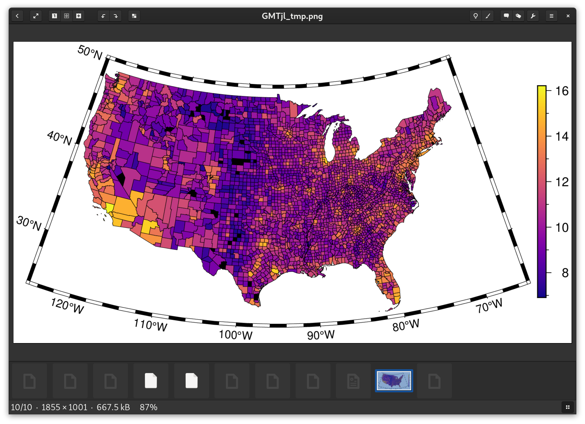The height and width of the screenshot is (424, 585).
Task: Open the paintbrush tool
Action: click(x=488, y=16)
